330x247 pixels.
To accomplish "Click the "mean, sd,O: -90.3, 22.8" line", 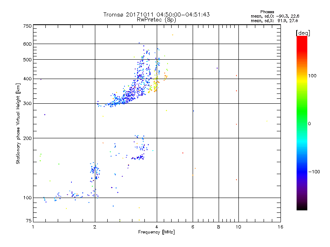I will [x=275, y=16].
